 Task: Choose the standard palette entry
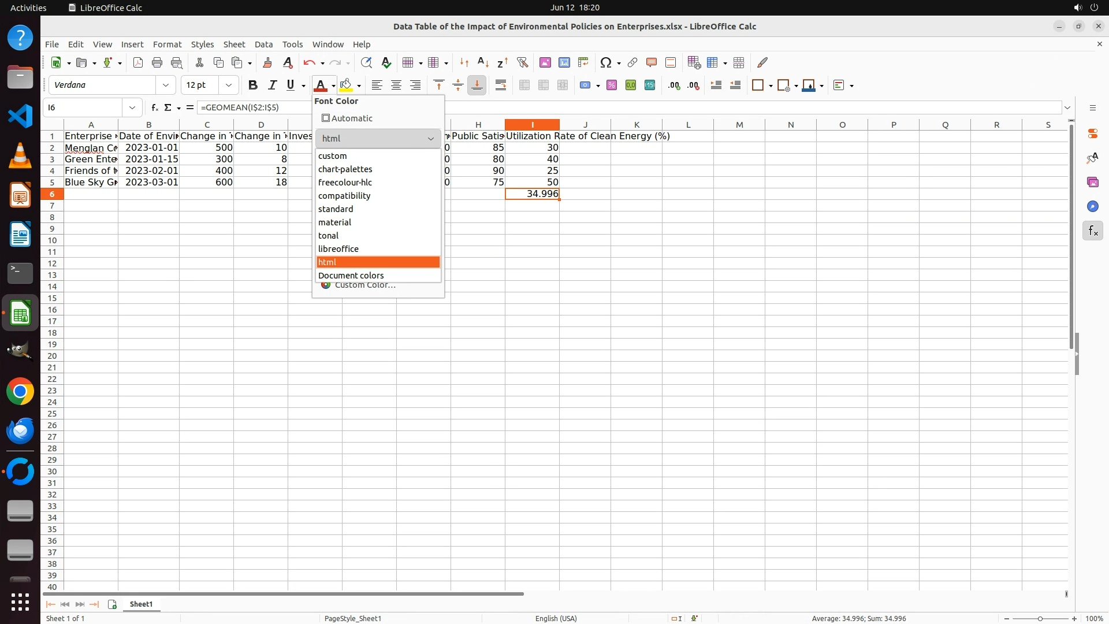(x=336, y=209)
